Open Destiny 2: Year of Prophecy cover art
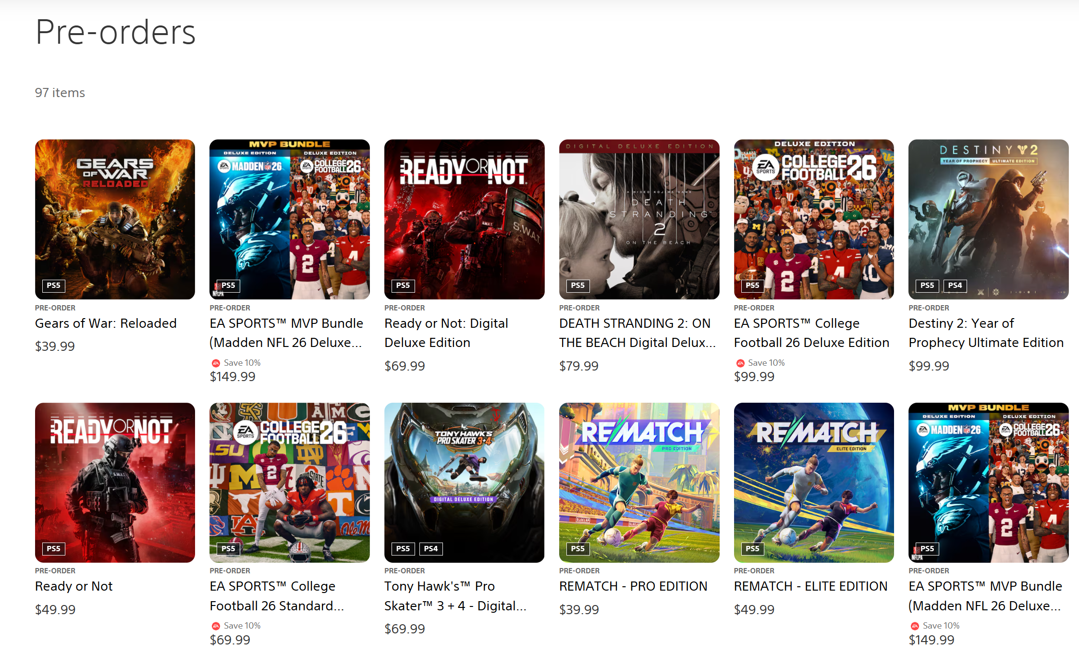The image size is (1079, 655). [989, 220]
